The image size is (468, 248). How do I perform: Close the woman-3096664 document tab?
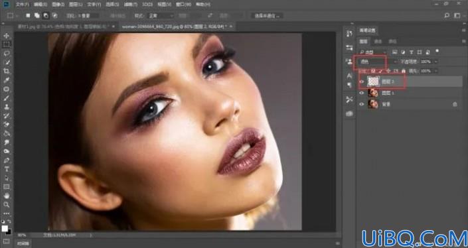point(231,27)
